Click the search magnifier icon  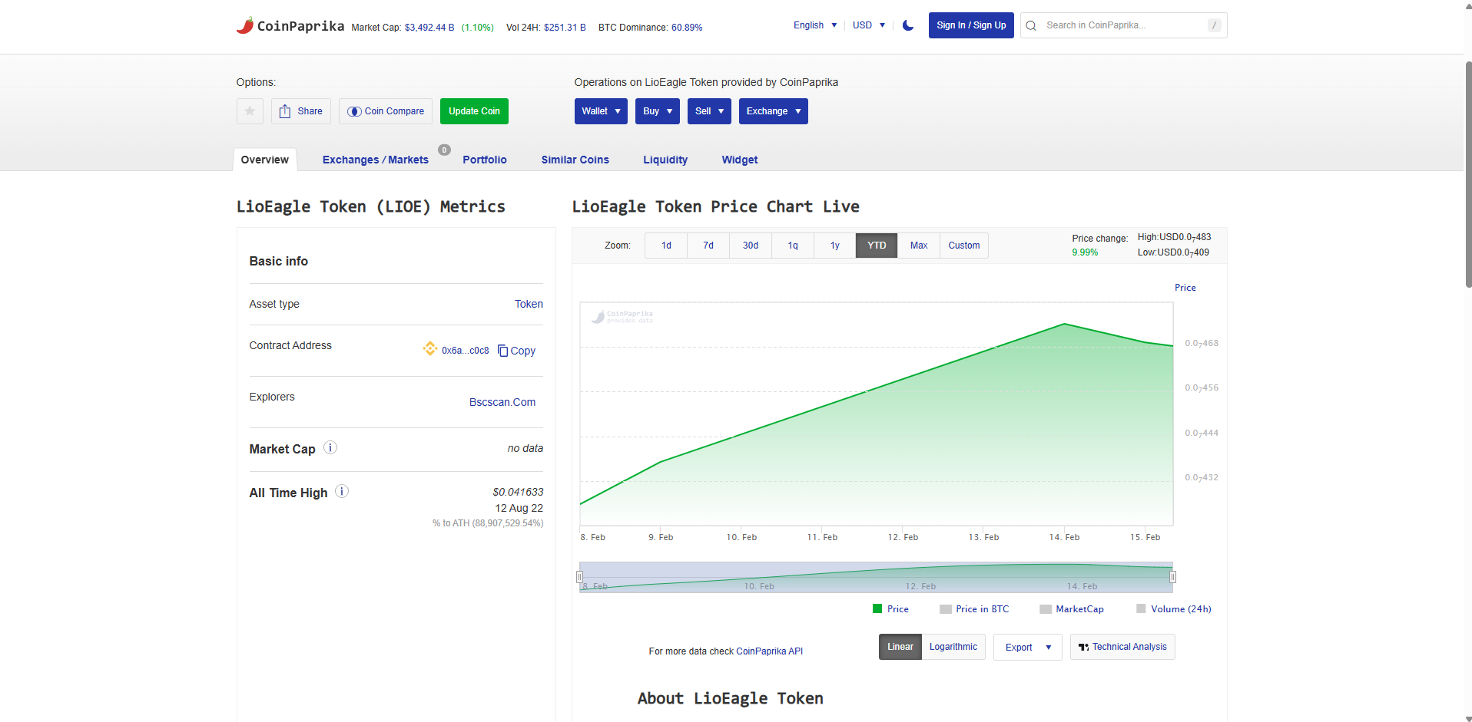click(x=1032, y=25)
